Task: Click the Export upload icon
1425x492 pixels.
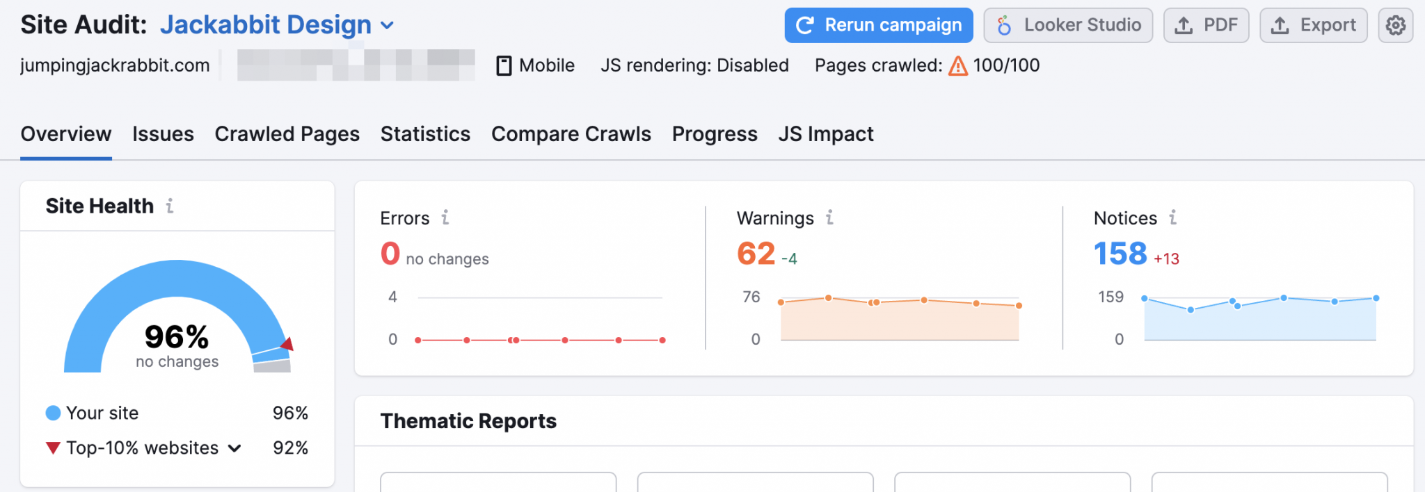Action: [x=1280, y=25]
